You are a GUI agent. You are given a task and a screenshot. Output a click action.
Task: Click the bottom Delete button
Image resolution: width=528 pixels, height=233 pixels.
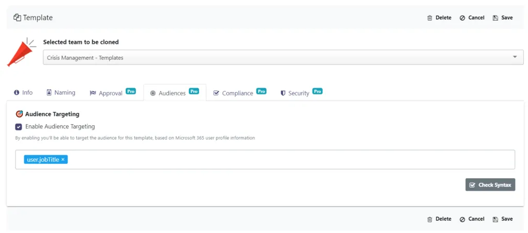(x=439, y=219)
